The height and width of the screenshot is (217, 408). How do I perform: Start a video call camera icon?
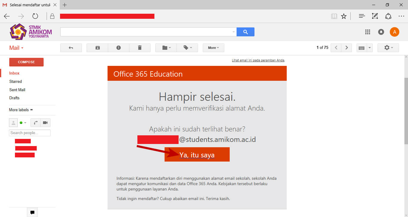coord(45,123)
